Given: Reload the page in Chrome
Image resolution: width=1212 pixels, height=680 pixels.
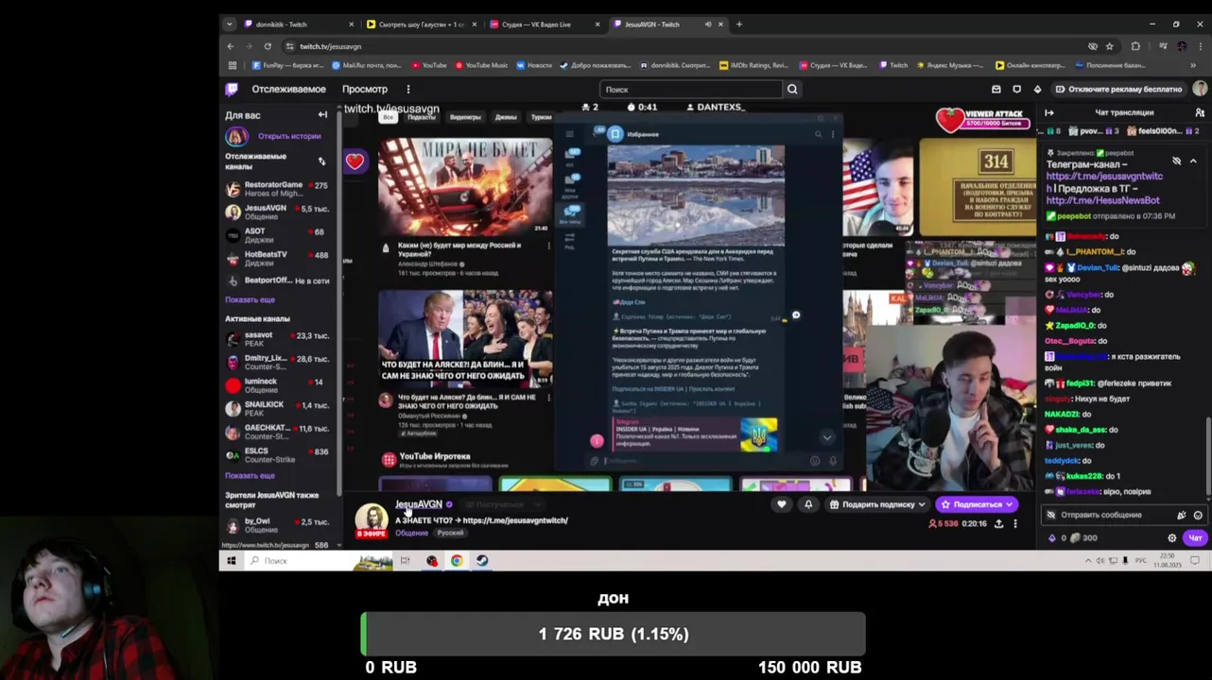Looking at the screenshot, I should [x=268, y=46].
